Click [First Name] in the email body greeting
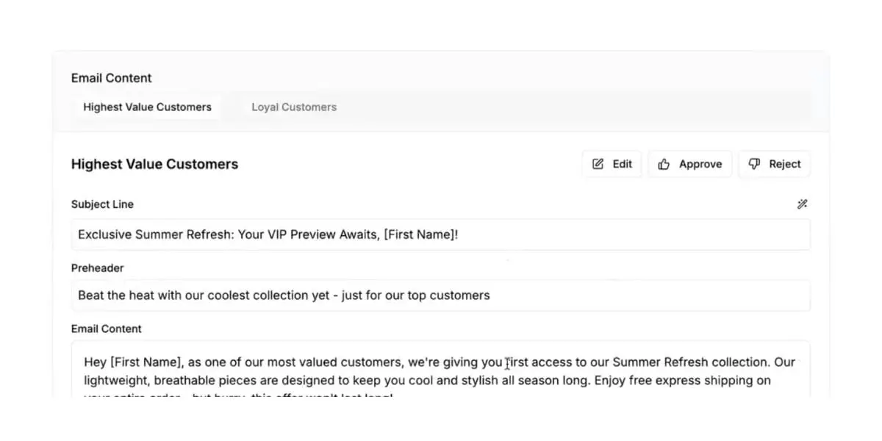 (146, 362)
